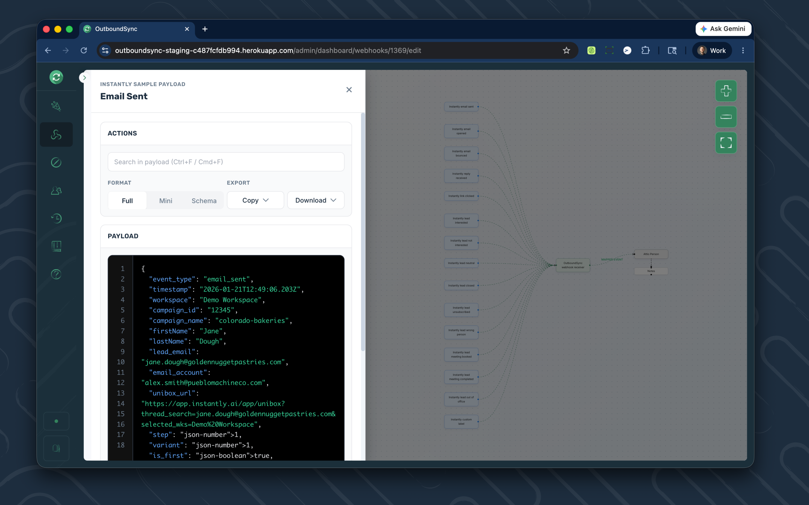The image size is (809, 505).
Task: Open the help question mark icon
Action: [x=56, y=274]
